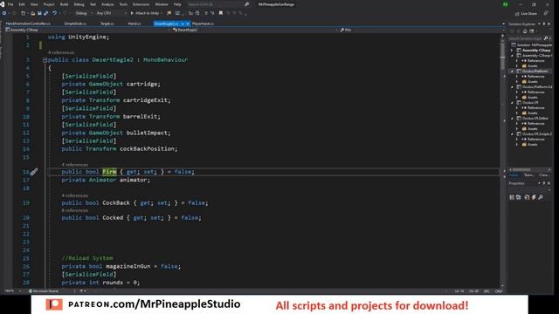Switch to the Target.cs tab
The width and height of the screenshot is (559, 314).
coord(107,24)
